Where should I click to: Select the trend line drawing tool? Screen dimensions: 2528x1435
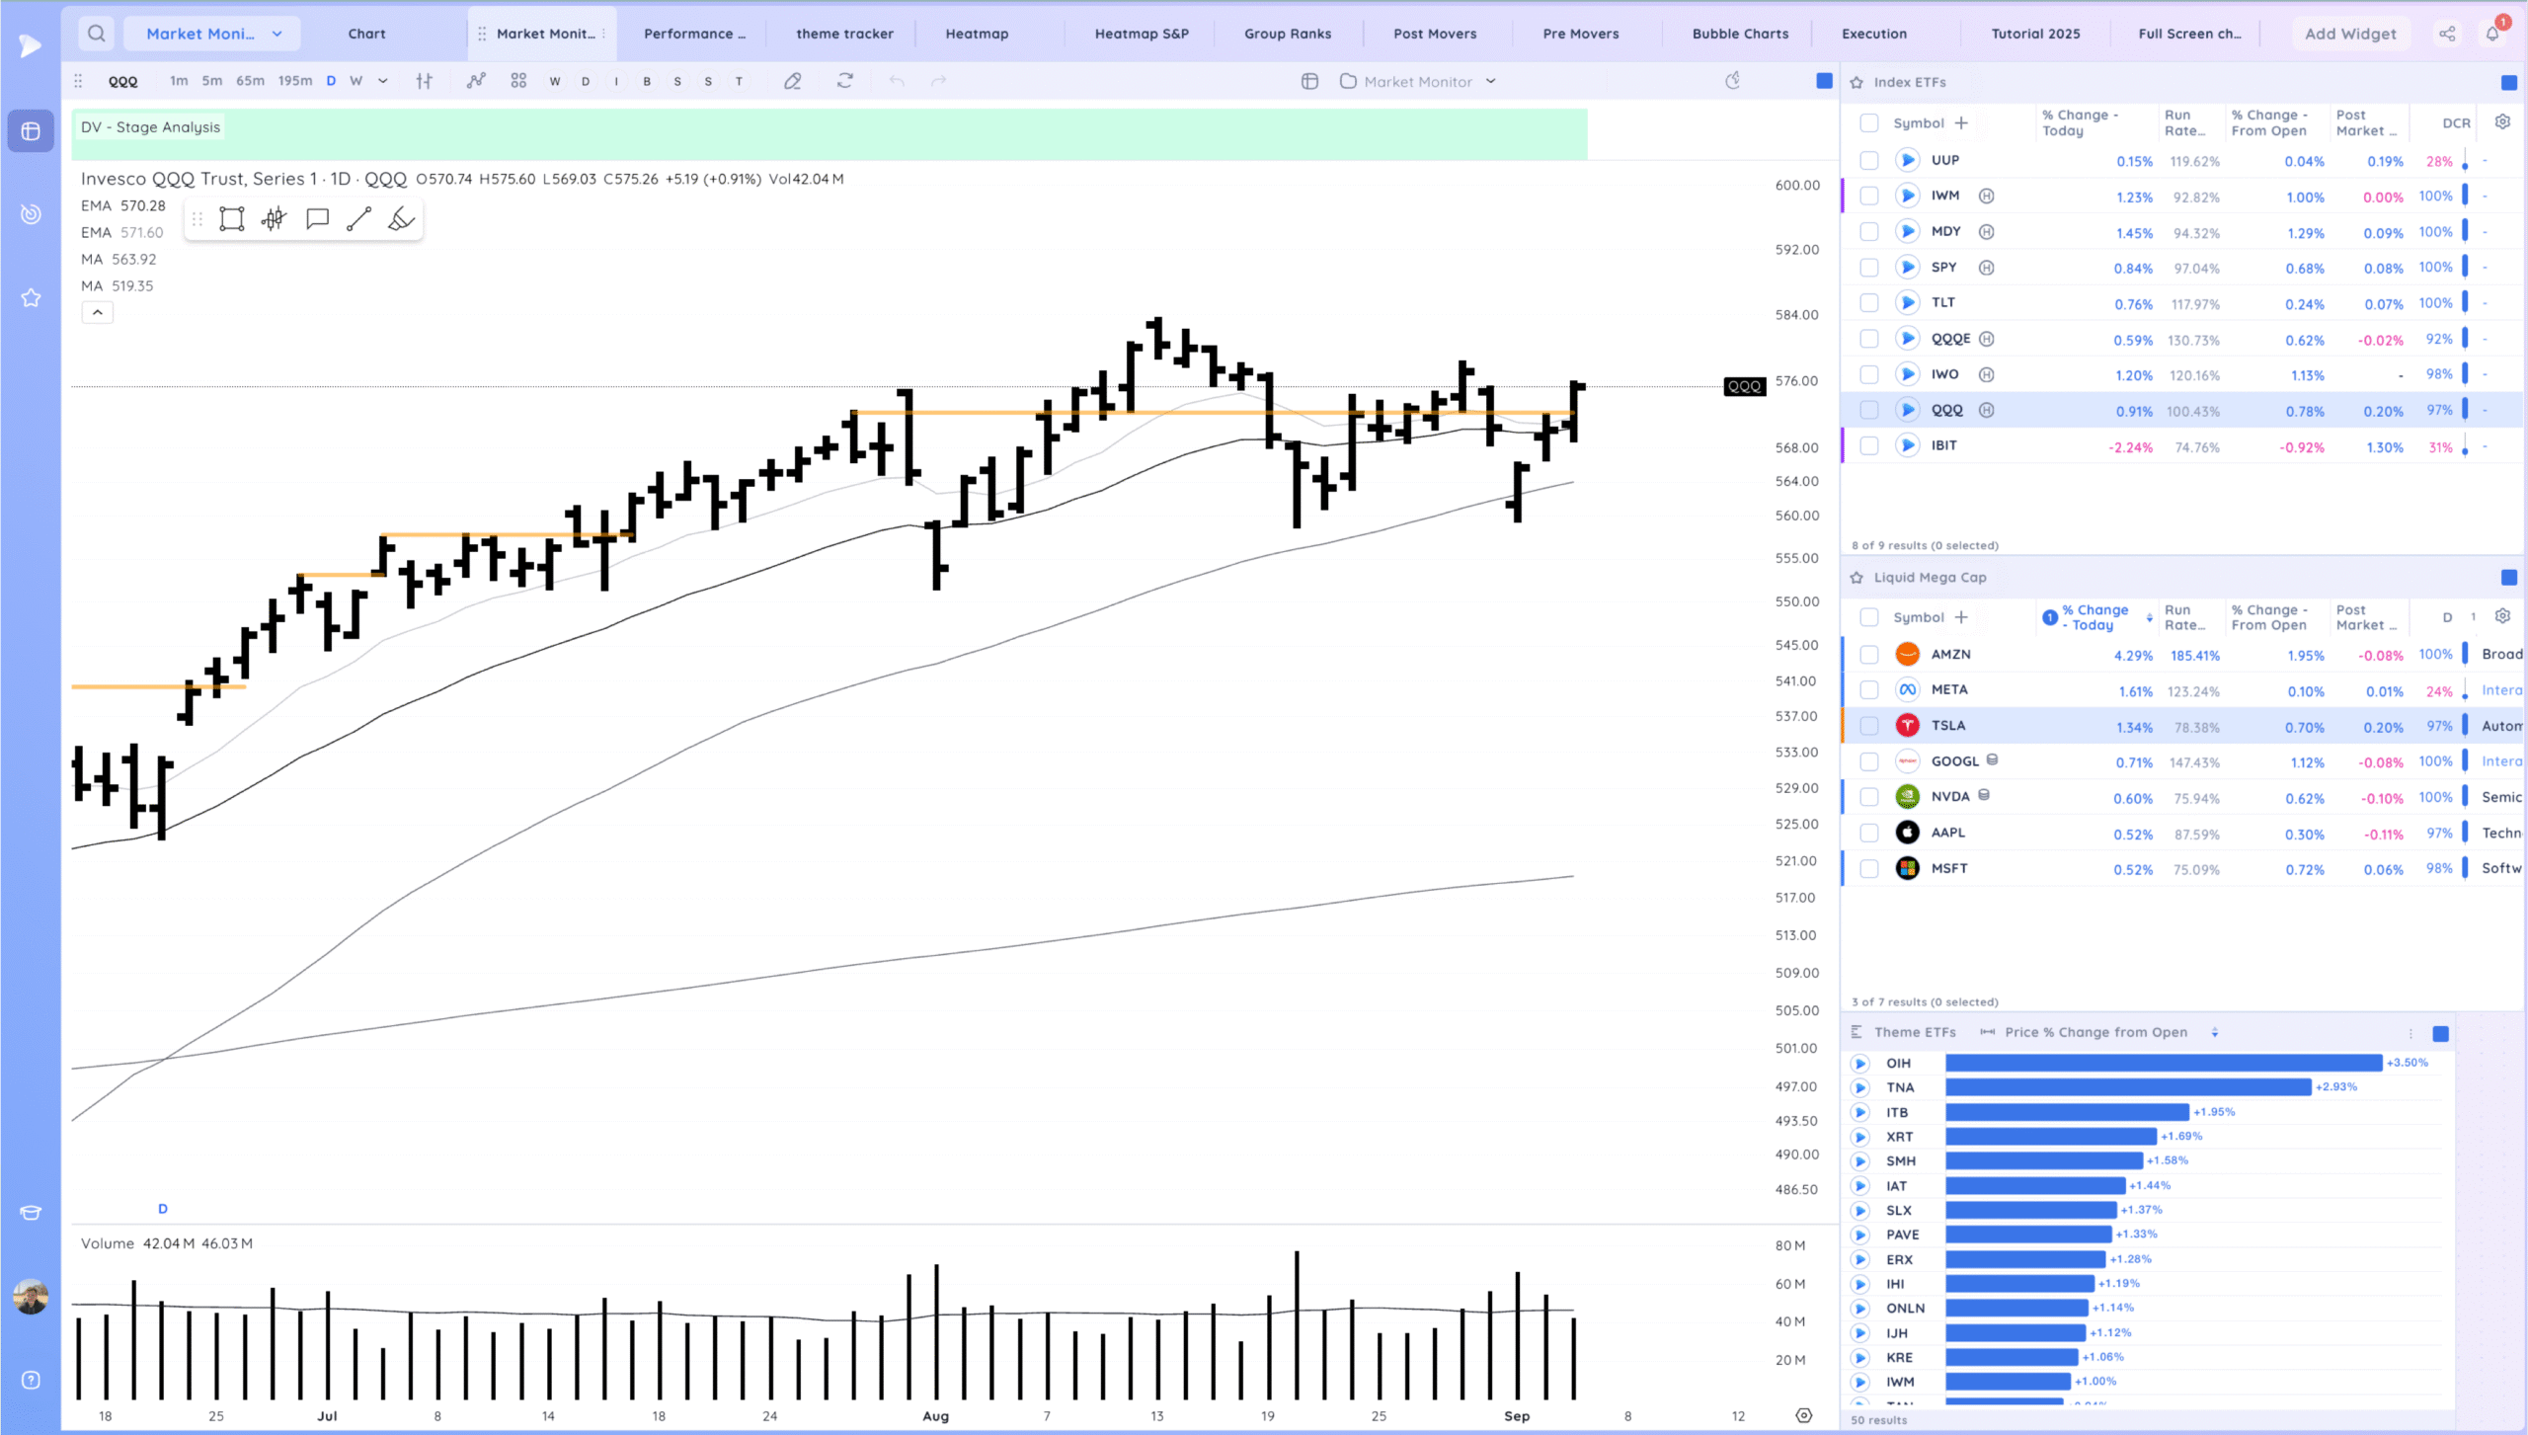[x=359, y=219]
